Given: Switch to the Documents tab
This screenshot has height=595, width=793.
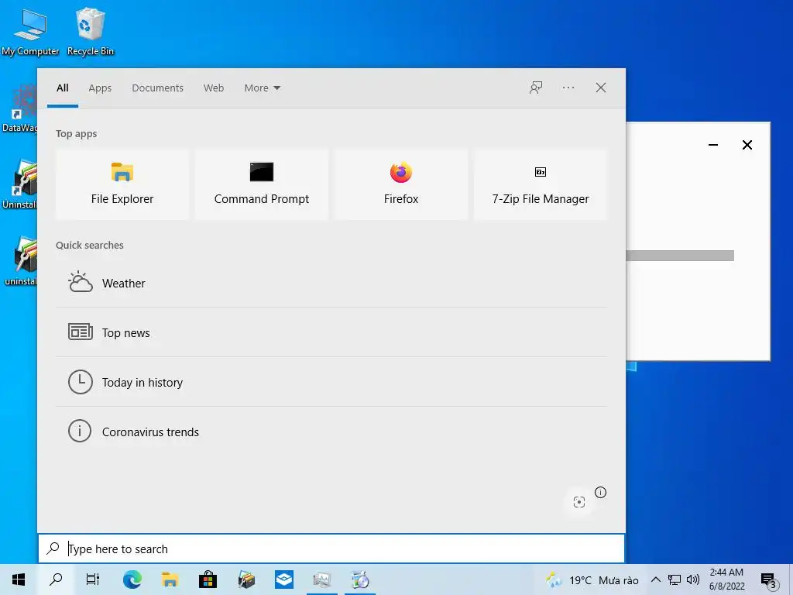Looking at the screenshot, I should (158, 88).
